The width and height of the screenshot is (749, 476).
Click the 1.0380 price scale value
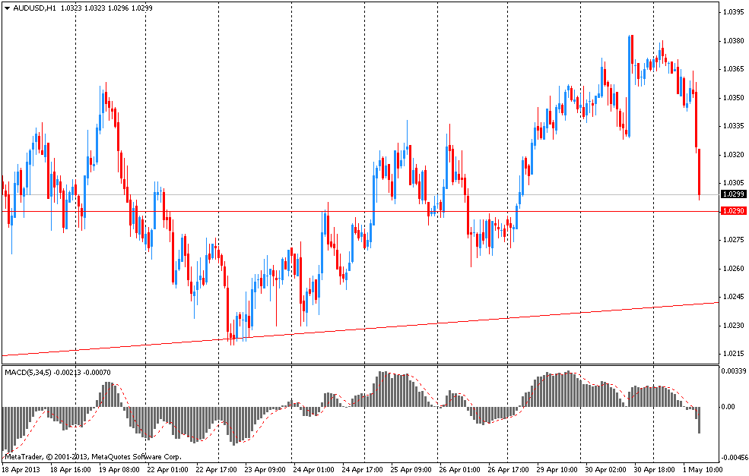tap(733, 41)
